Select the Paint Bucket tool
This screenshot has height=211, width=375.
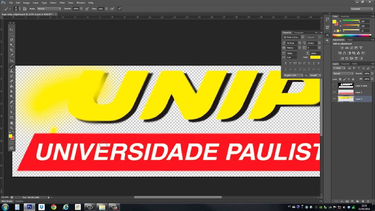[12, 86]
